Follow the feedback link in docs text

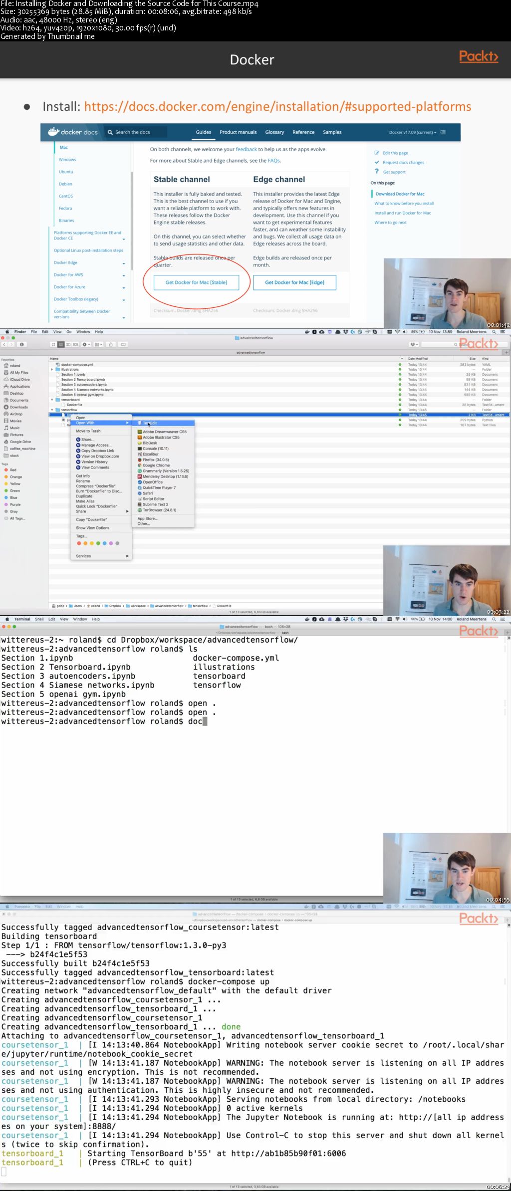[x=246, y=149]
